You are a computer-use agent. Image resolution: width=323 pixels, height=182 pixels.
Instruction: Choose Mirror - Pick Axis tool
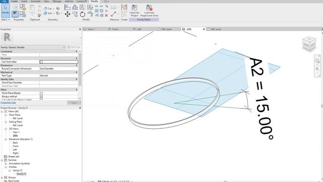[x=82, y=7]
